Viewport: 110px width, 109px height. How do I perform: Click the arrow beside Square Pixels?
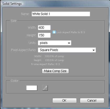click(x=93, y=50)
